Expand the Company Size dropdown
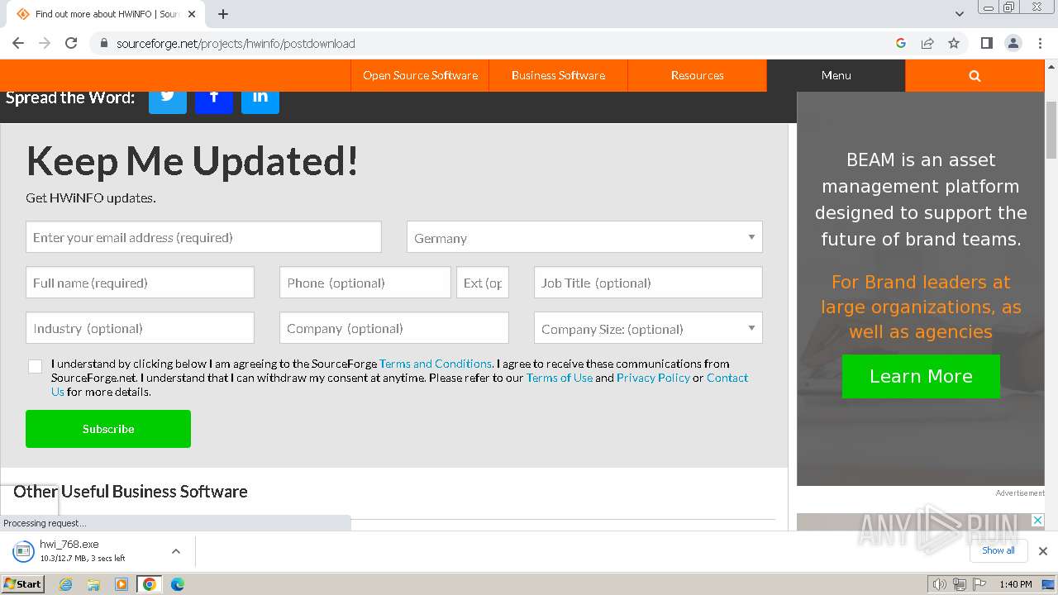Image resolution: width=1058 pixels, height=595 pixels. coord(648,328)
